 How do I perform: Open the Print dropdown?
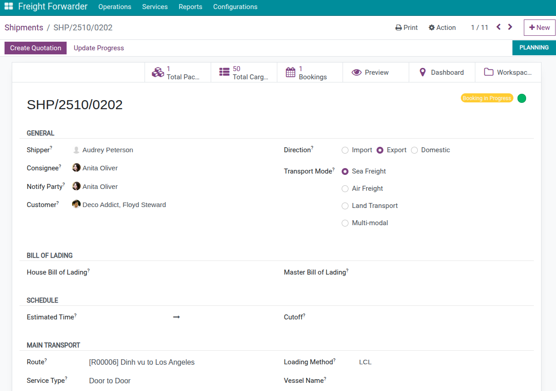(x=406, y=28)
